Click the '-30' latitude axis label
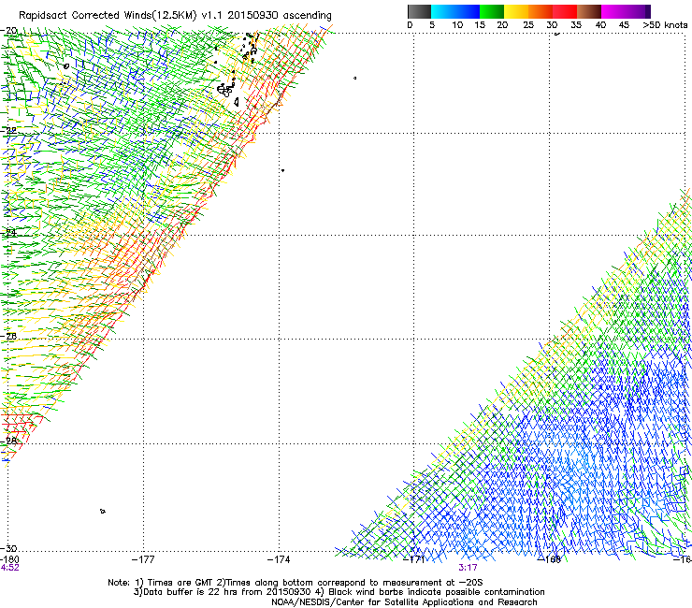This screenshot has height=608, width=692. [x=9, y=548]
